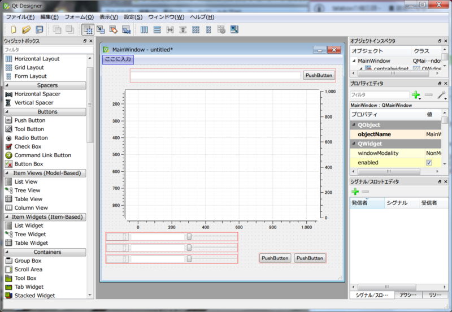Collapse the Spacers category

point(7,85)
